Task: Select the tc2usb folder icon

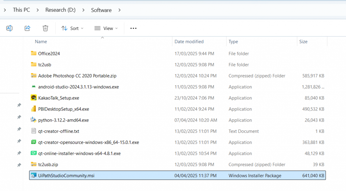Action: tap(33, 64)
